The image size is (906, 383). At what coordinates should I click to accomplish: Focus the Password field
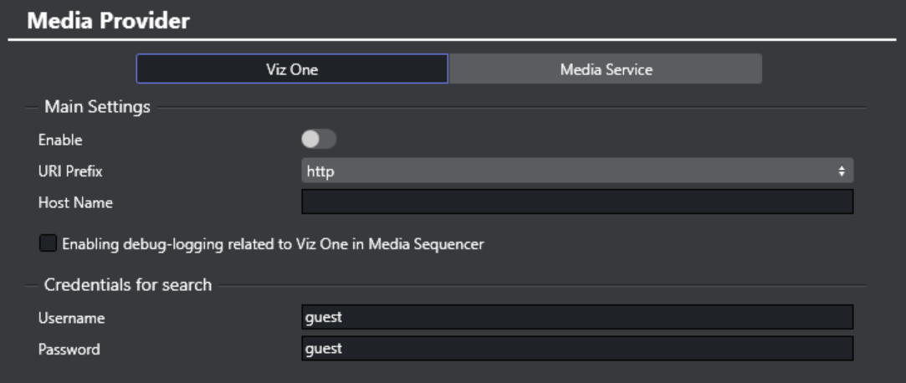point(576,349)
